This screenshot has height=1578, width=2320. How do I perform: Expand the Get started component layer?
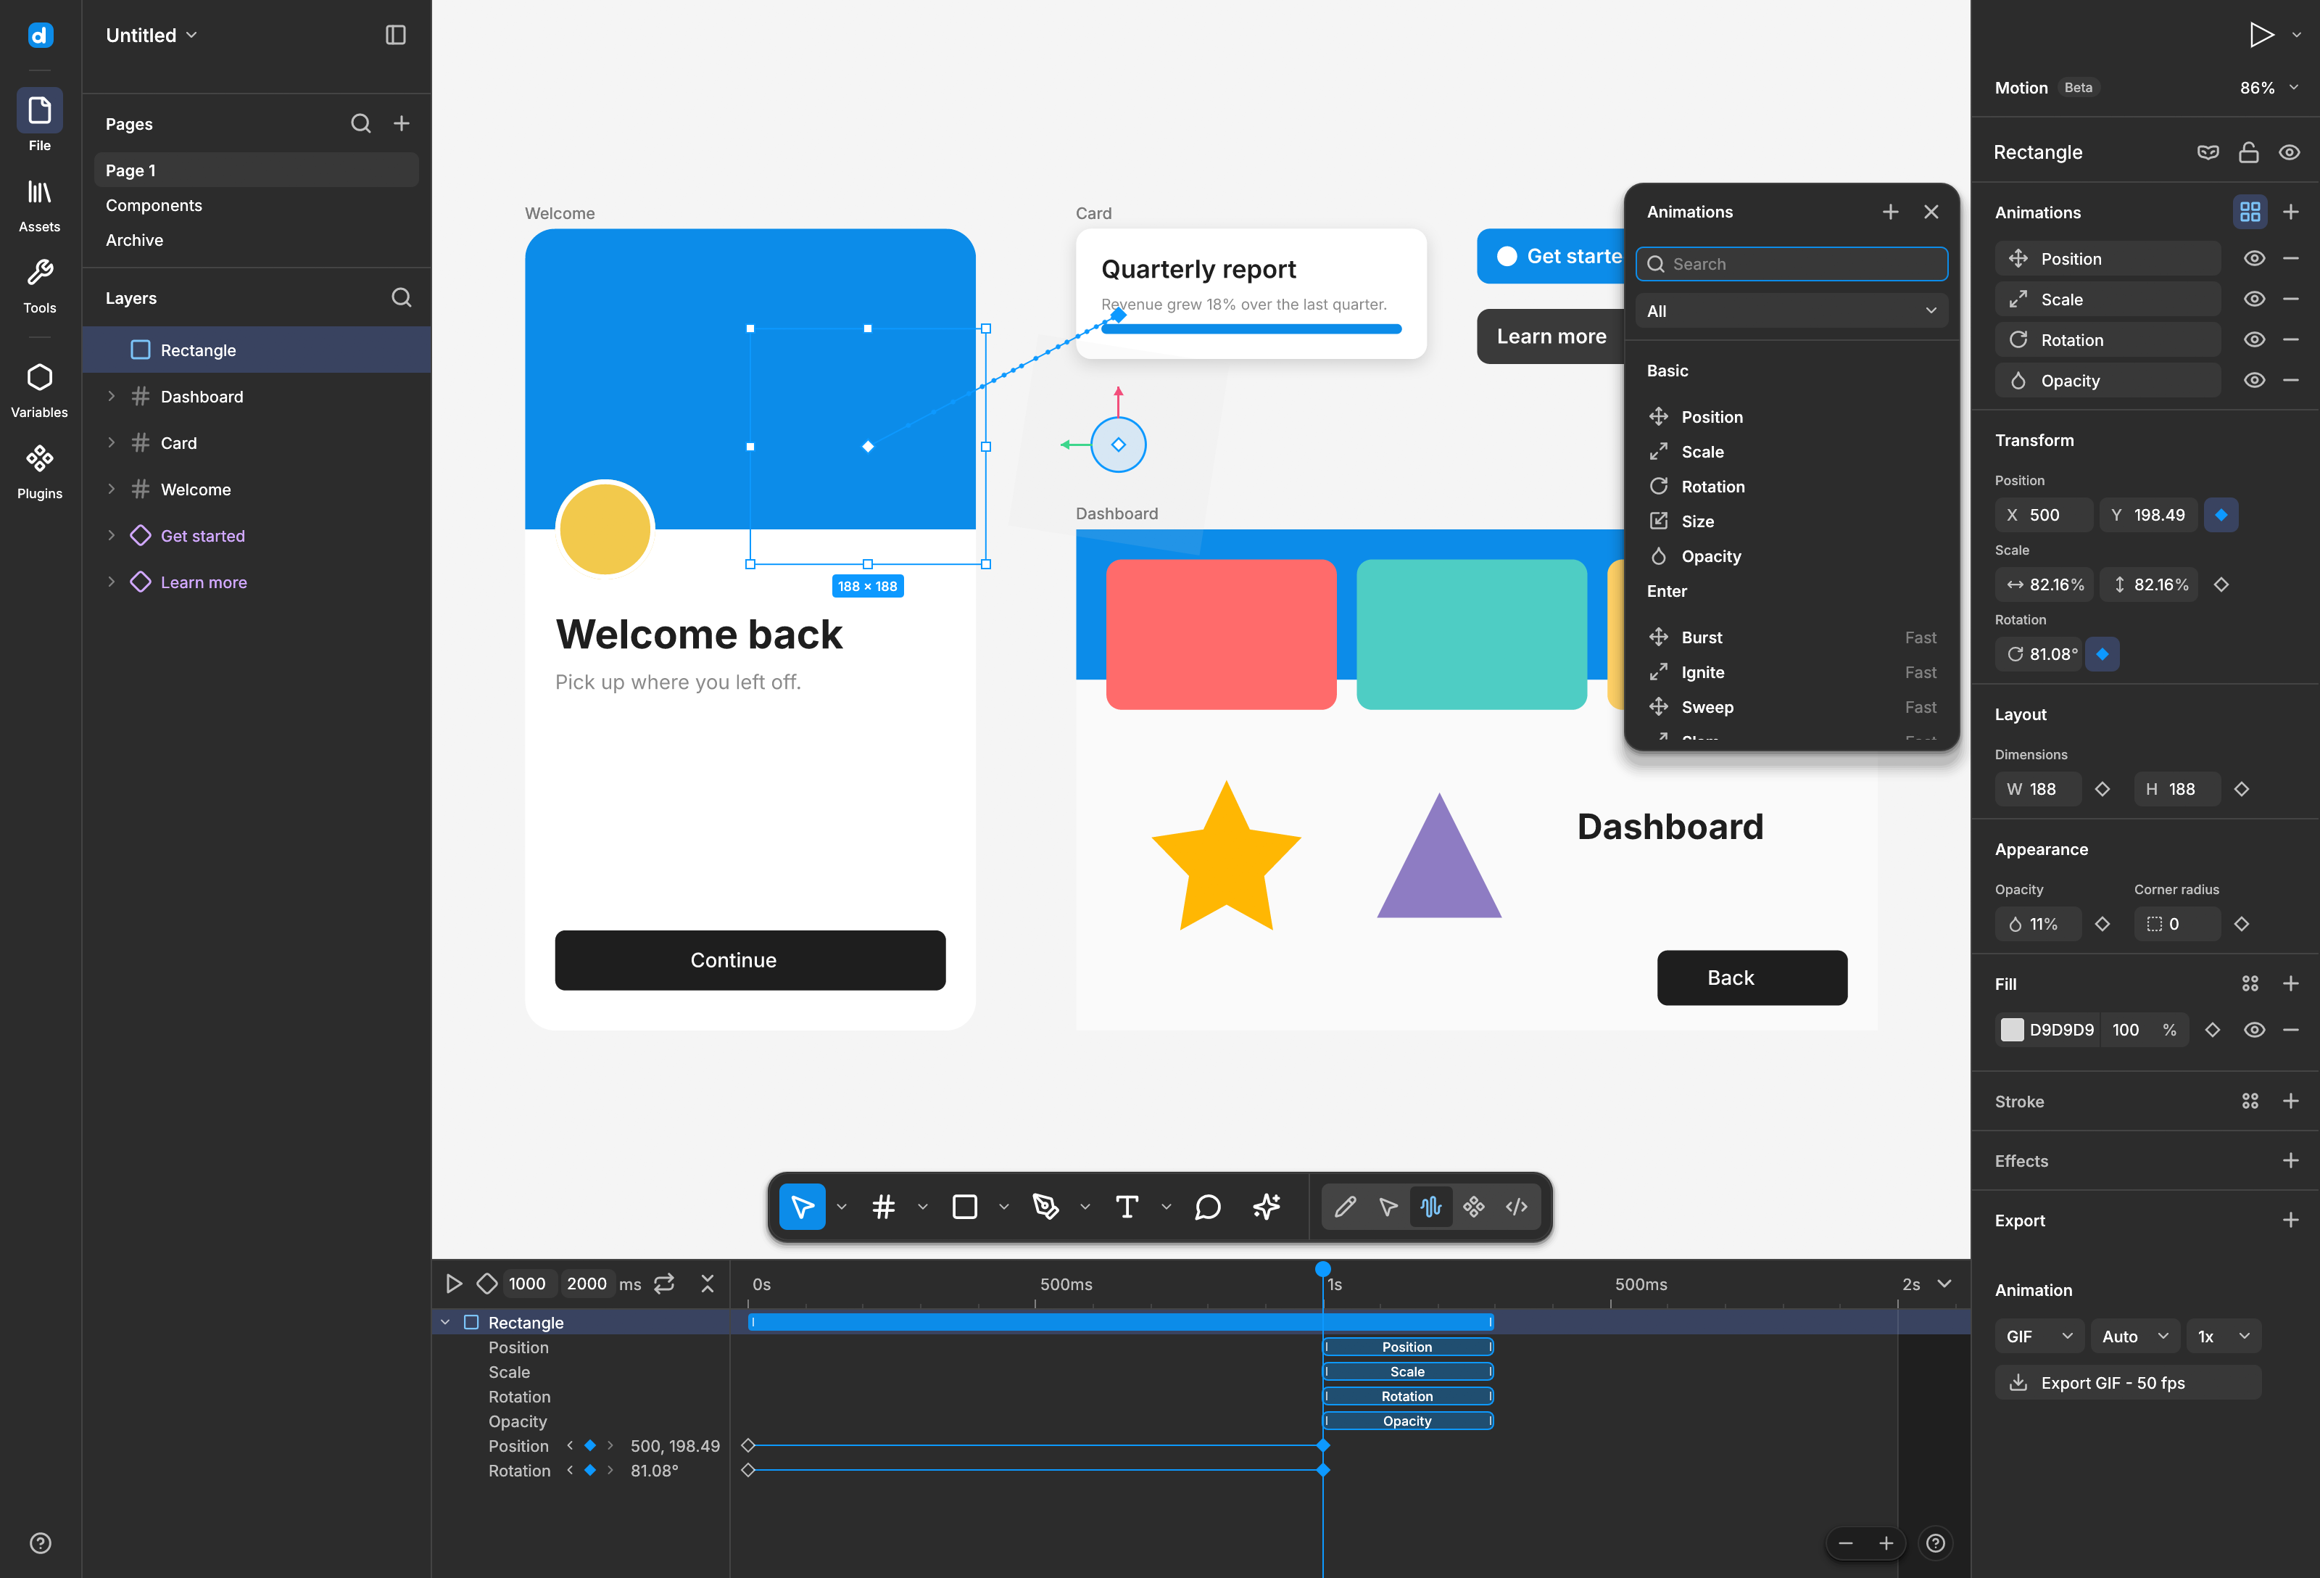(x=111, y=535)
